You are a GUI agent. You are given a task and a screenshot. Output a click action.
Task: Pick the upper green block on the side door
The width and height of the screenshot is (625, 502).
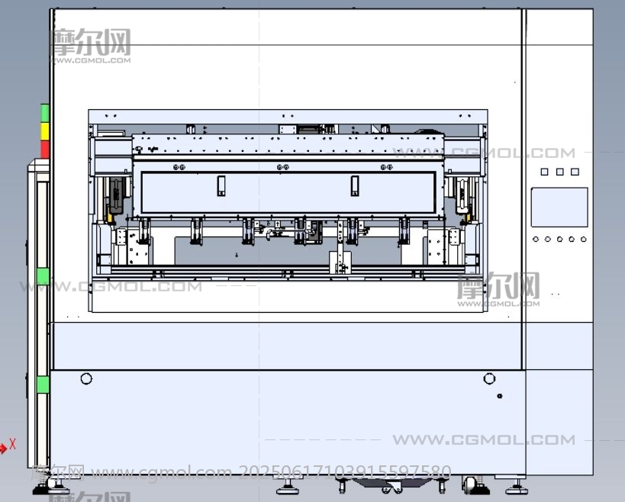pyautogui.click(x=43, y=276)
